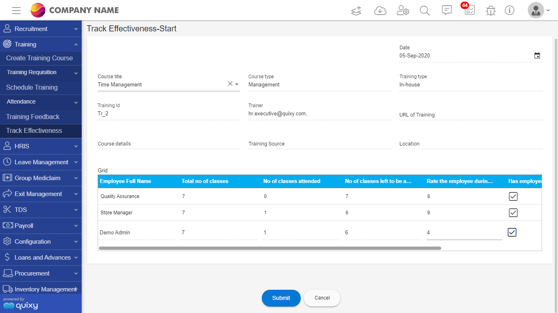Expand the profile chevron beside avatar

pos(548,10)
